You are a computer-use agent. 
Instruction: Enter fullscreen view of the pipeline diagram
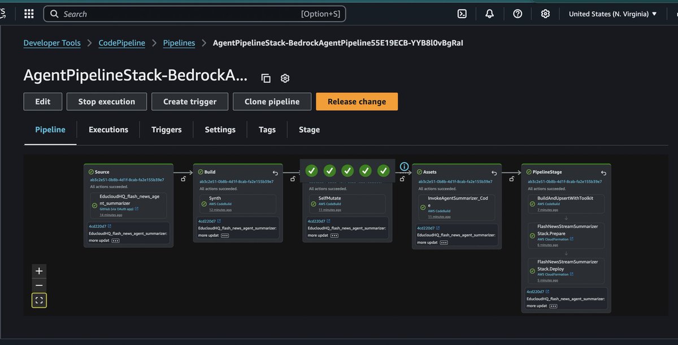(x=39, y=300)
